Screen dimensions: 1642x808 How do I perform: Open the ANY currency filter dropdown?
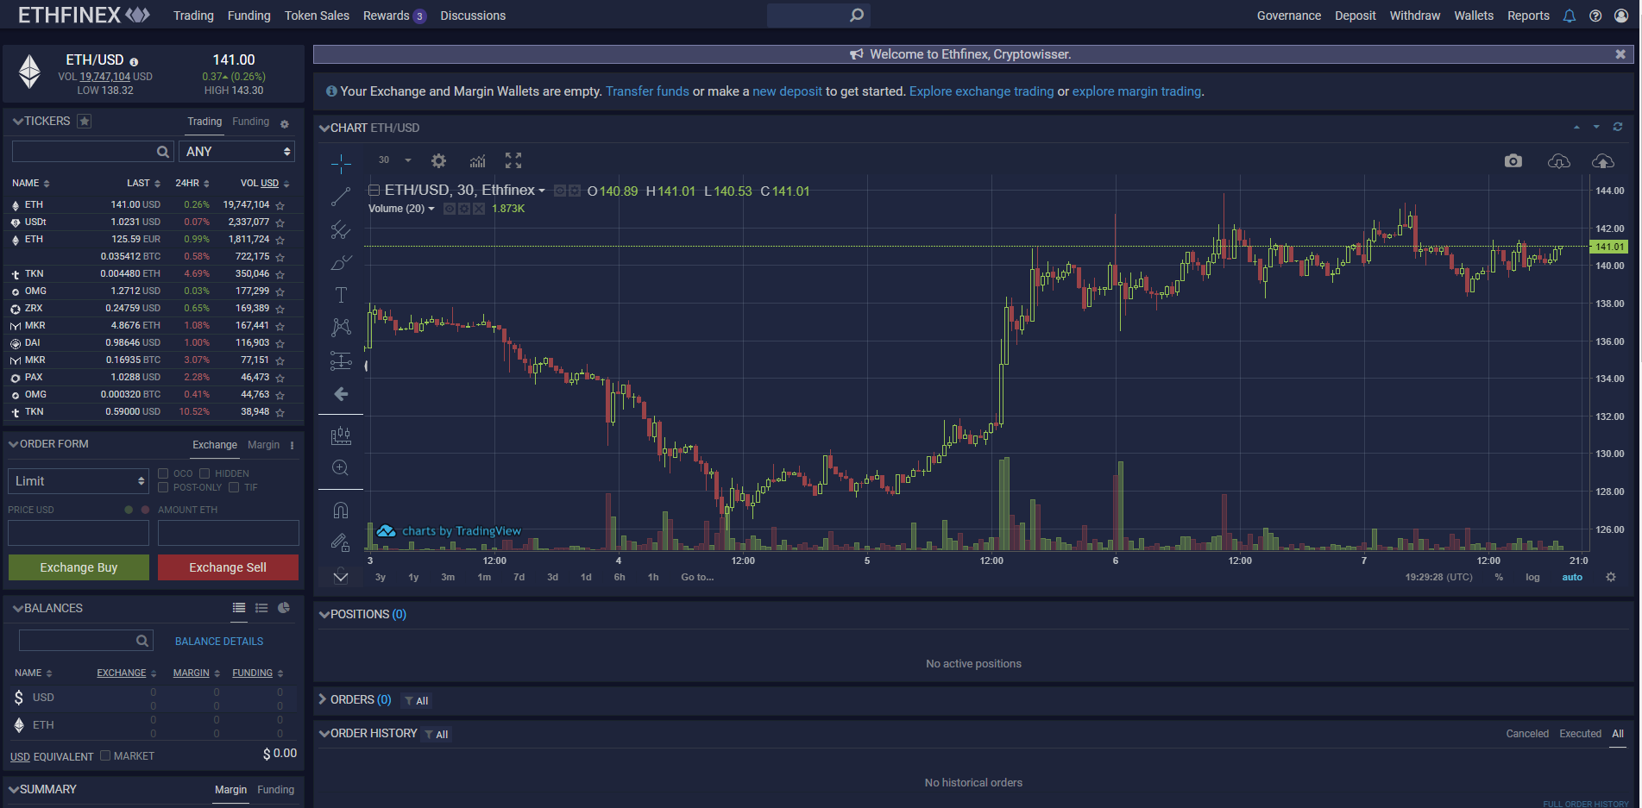pyautogui.click(x=236, y=152)
